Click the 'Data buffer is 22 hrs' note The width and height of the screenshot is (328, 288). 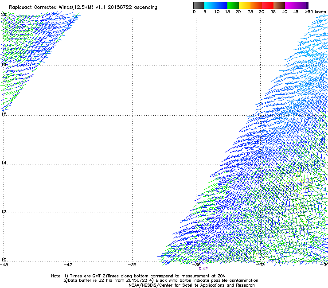[x=105, y=280]
